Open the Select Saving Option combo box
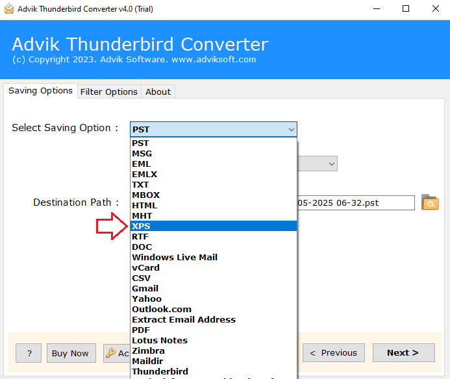 point(213,129)
